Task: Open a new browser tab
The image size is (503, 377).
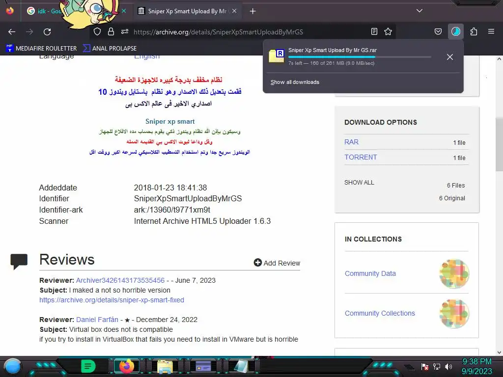Action: point(253,11)
